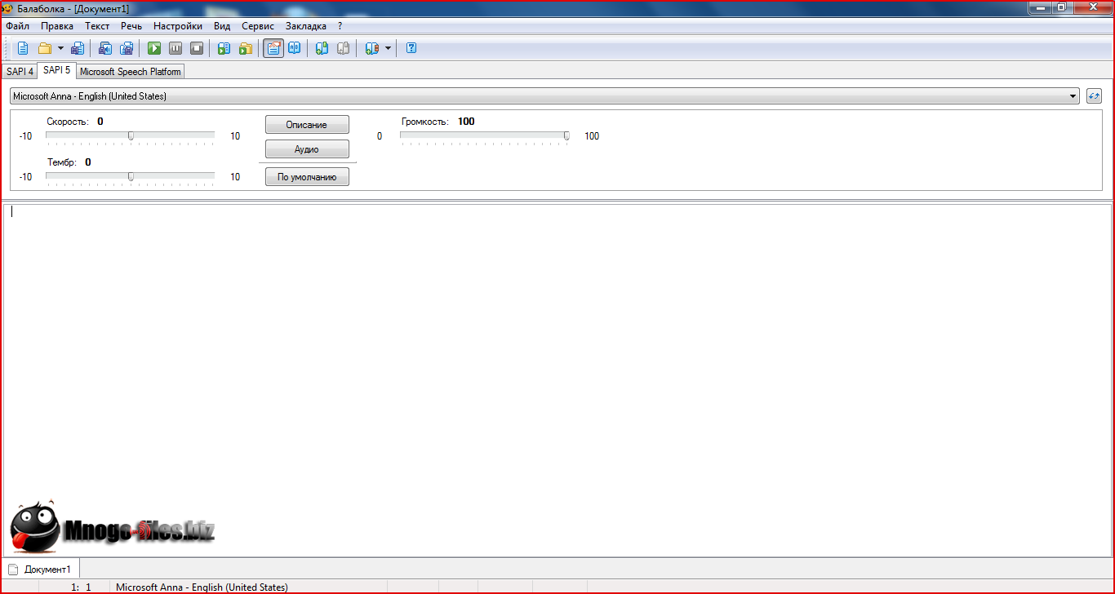Create a new document via toolbar icon
The image size is (1115, 594).
pyautogui.click(x=23, y=48)
